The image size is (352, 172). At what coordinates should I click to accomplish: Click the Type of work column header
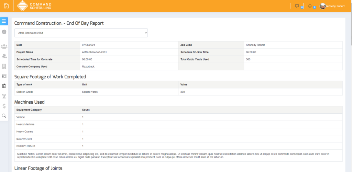click(24, 84)
